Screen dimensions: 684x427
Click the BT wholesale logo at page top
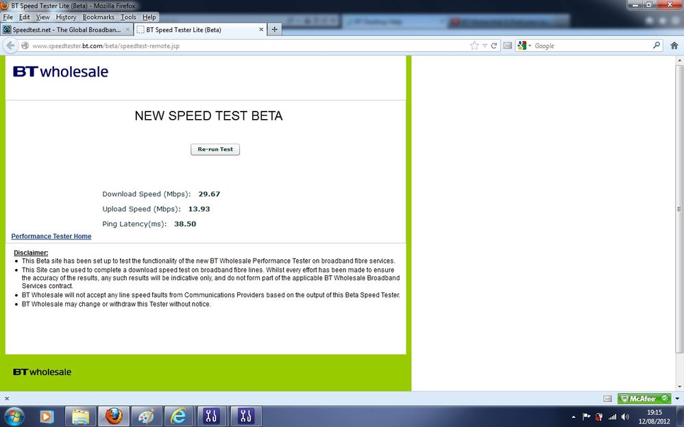click(x=60, y=71)
